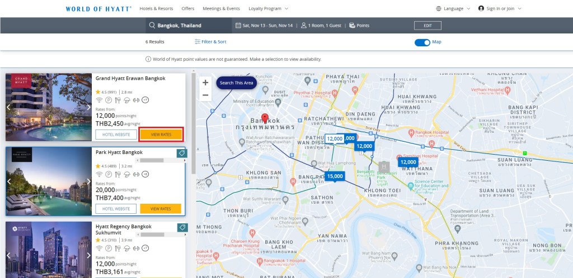
Task: Click the gray Hyatt hotel marker on map
Action: 384,166
